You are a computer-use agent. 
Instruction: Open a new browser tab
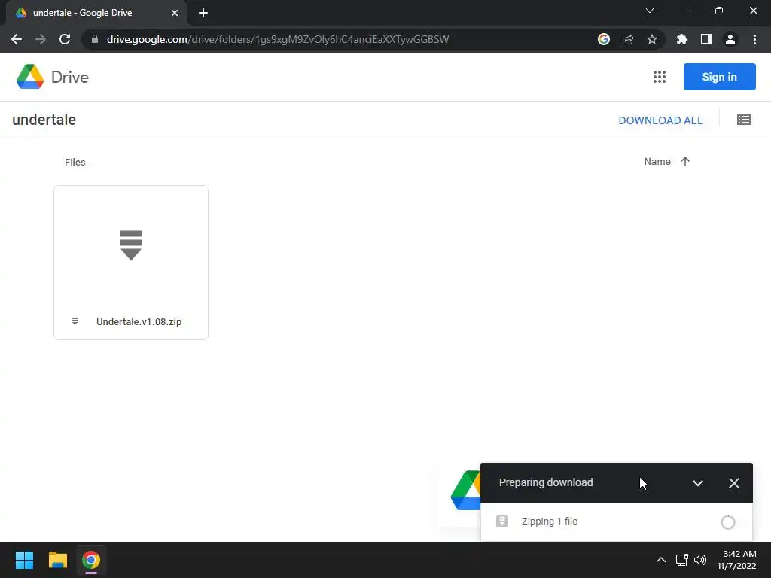pyautogui.click(x=203, y=13)
